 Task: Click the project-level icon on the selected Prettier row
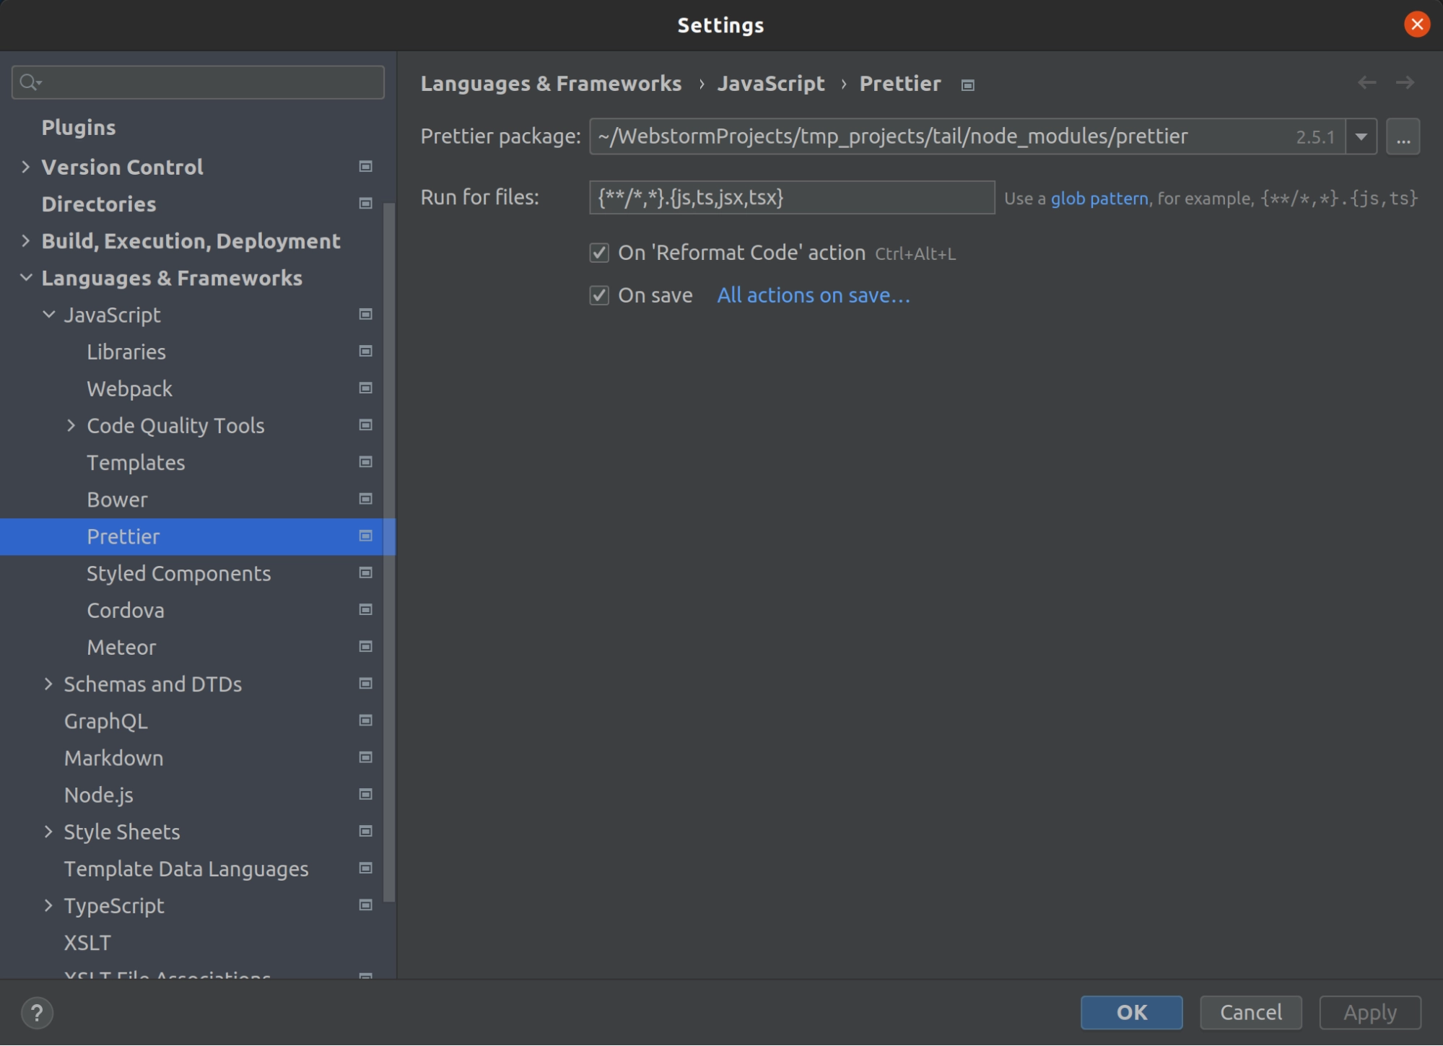click(366, 536)
